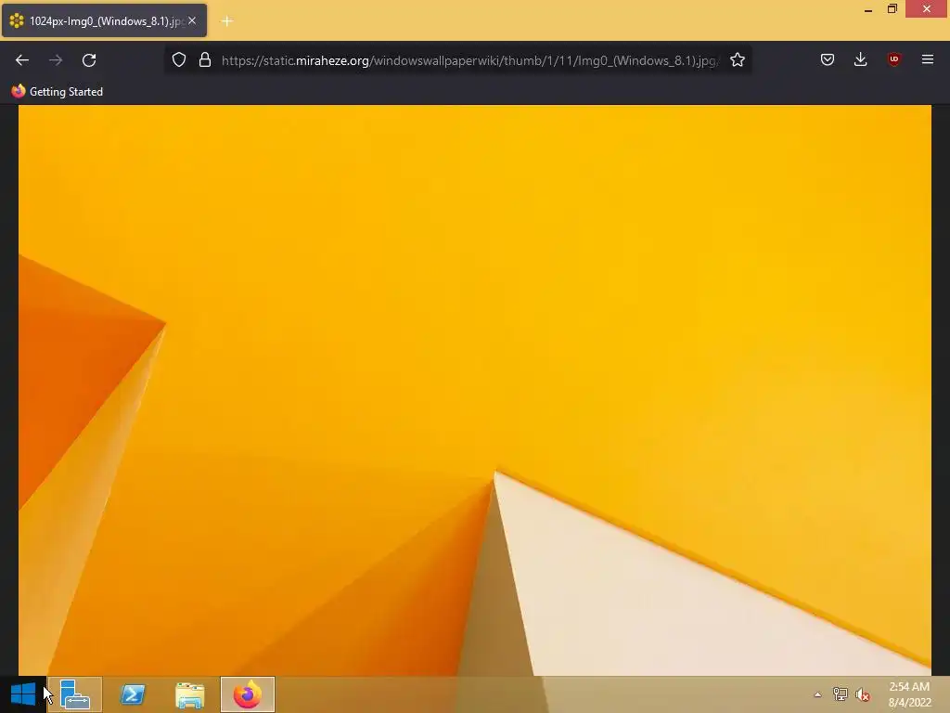This screenshot has height=713, width=950.
Task: Select the Firefox taskbar button
Action: point(247,694)
